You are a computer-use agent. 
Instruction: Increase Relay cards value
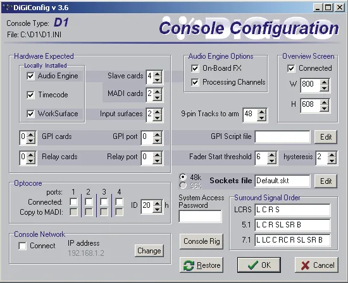tap(31, 155)
